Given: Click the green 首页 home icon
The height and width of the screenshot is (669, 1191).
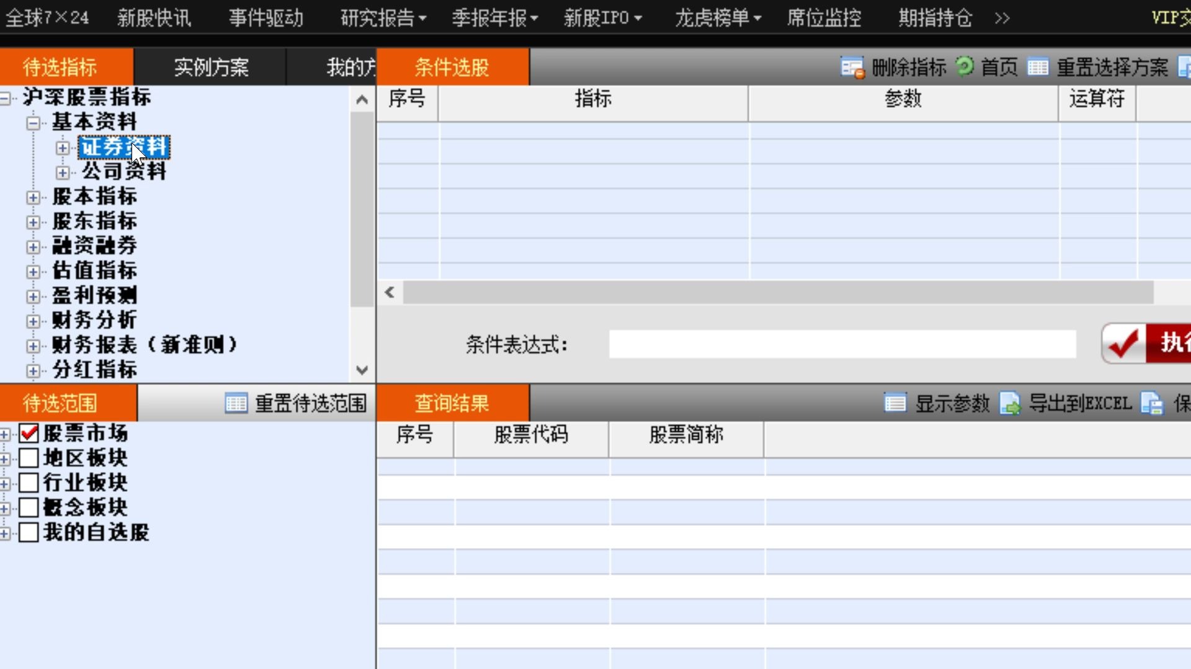Looking at the screenshot, I should click(965, 66).
